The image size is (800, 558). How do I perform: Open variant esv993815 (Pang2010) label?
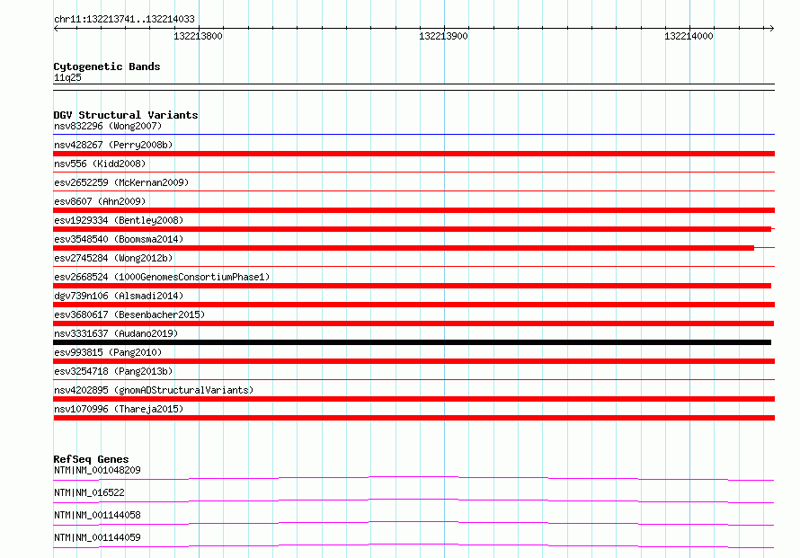pos(108,352)
